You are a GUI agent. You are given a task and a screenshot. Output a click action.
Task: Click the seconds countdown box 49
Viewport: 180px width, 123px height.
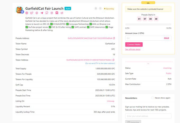tap(156, 19)
